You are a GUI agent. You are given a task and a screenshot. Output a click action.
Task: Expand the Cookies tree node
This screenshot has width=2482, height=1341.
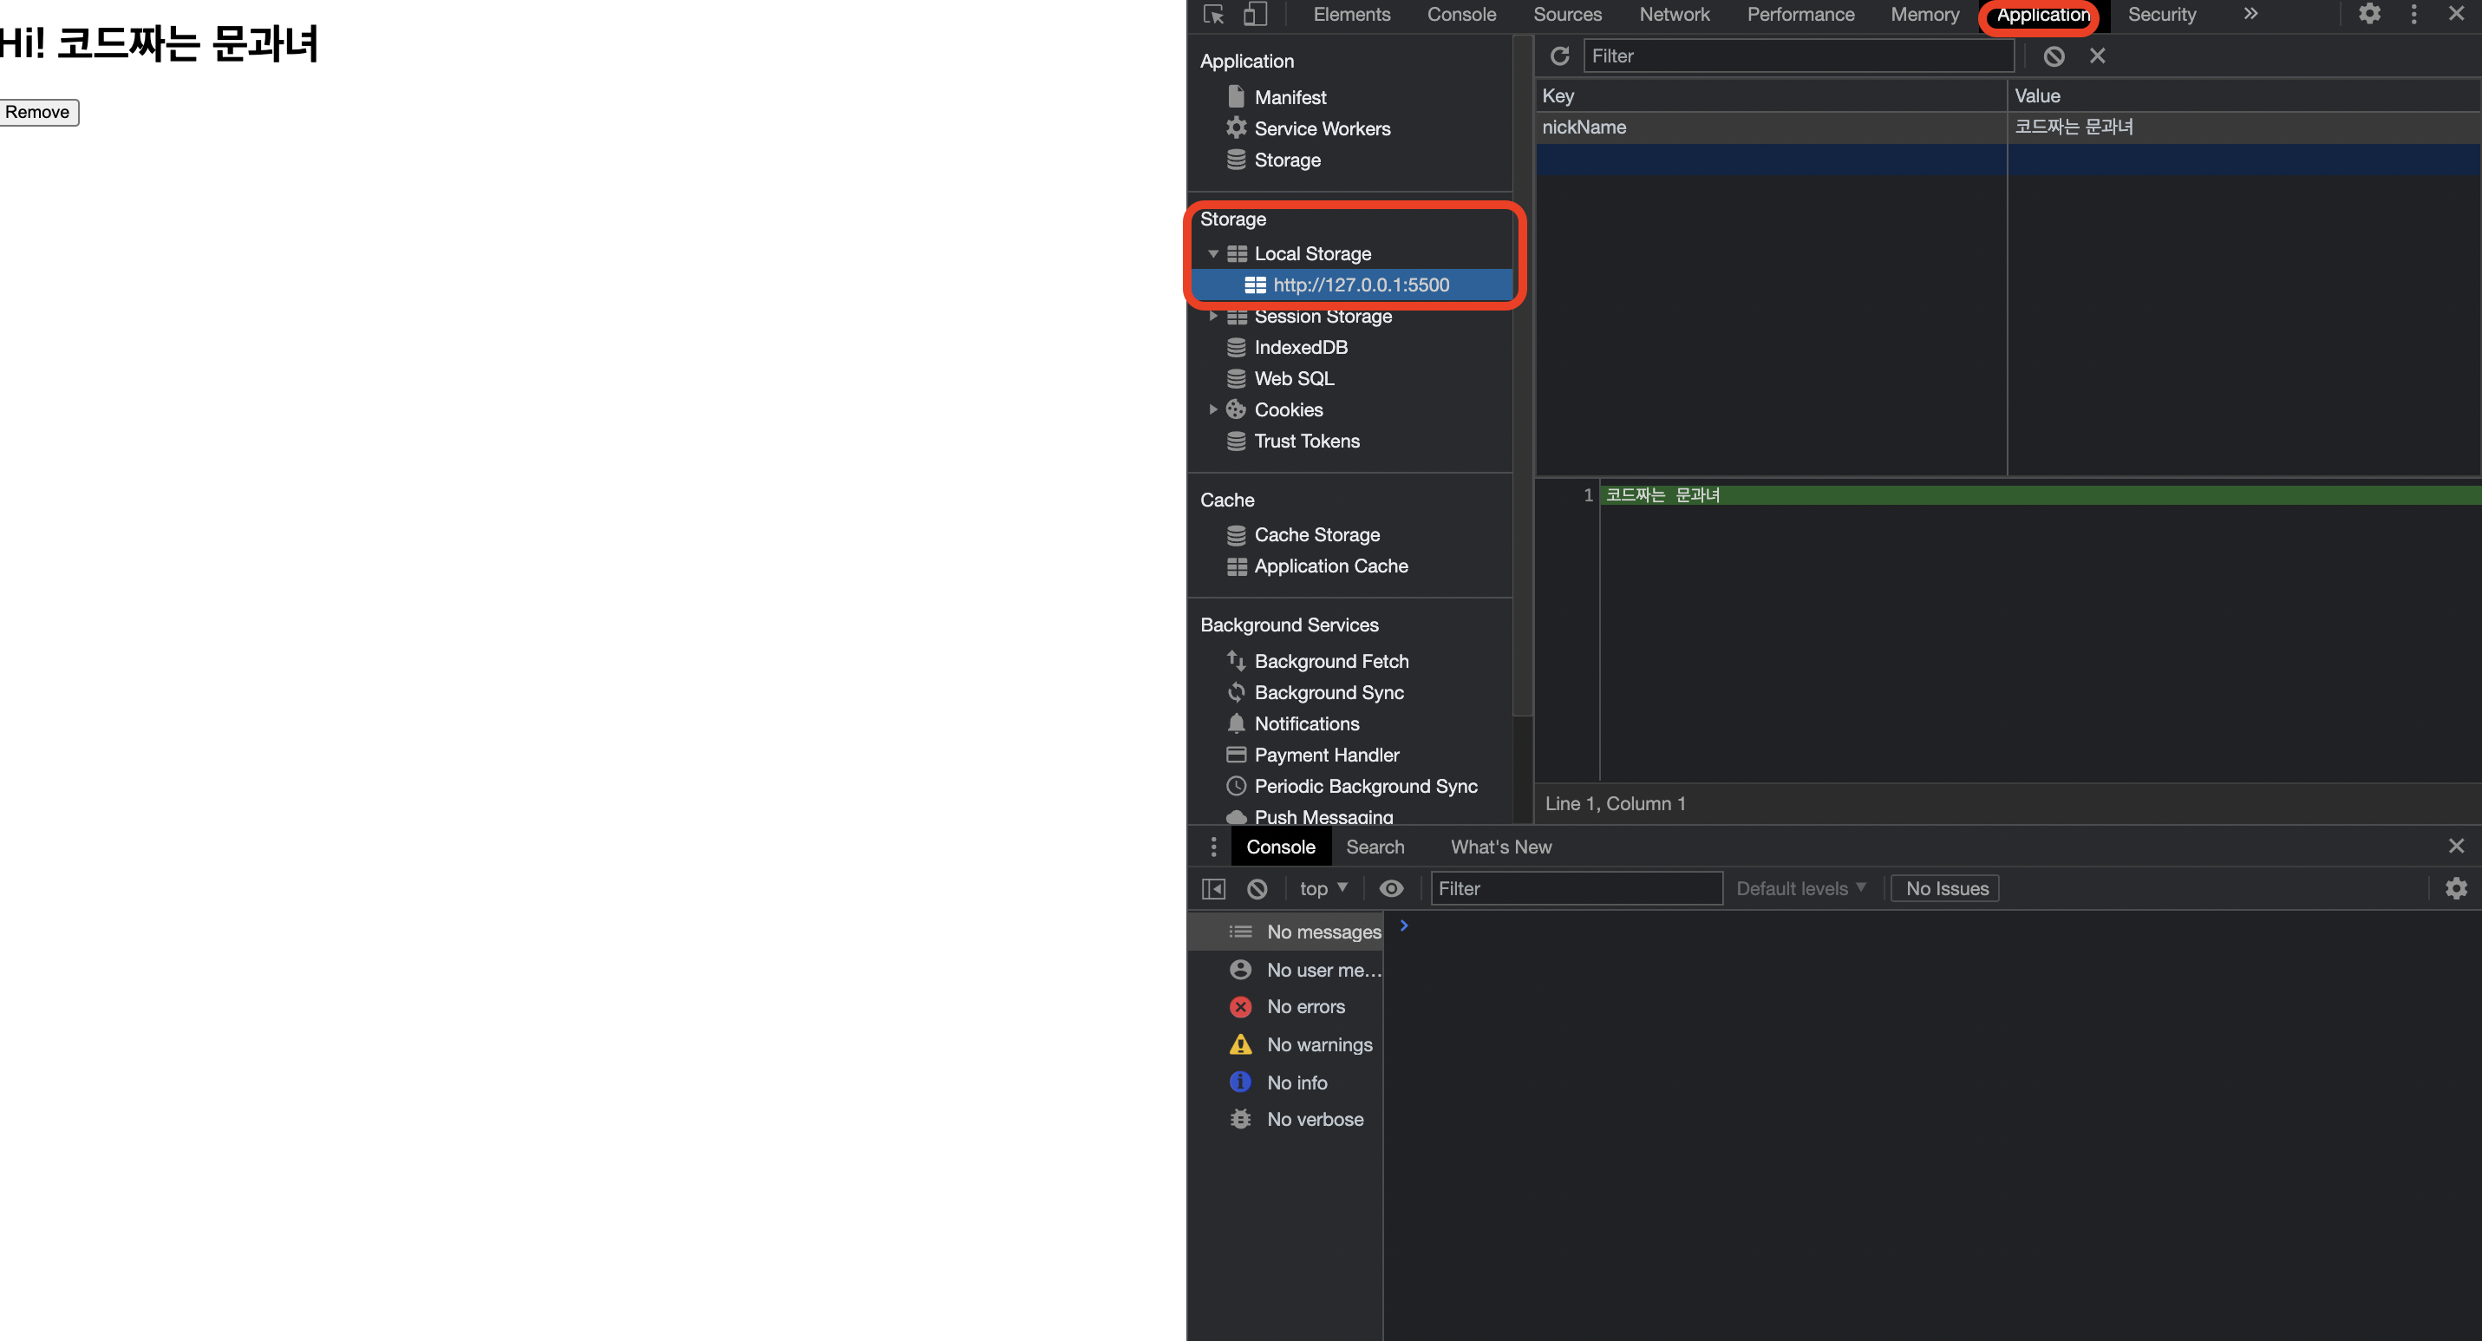(x=1213, y=409)
